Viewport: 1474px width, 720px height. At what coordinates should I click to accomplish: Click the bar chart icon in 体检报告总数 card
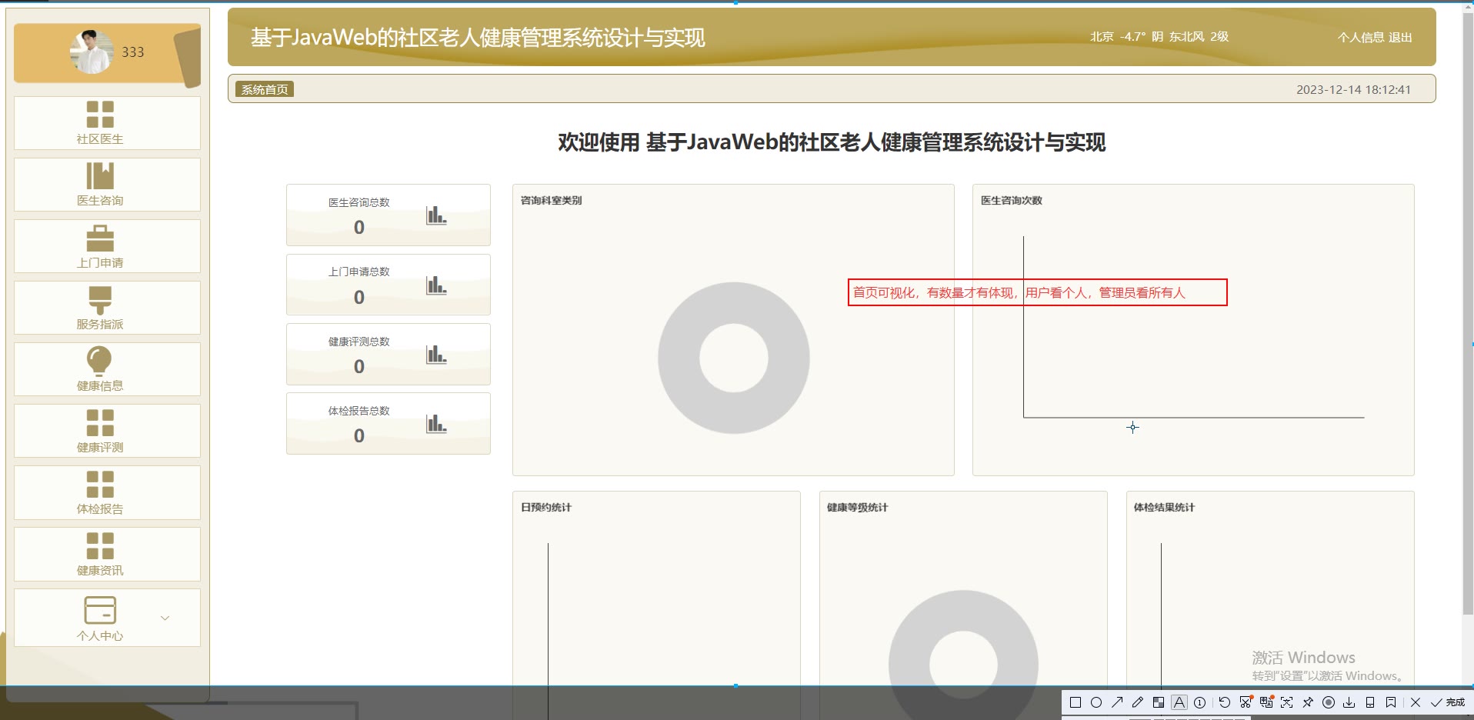pos(436,423)
